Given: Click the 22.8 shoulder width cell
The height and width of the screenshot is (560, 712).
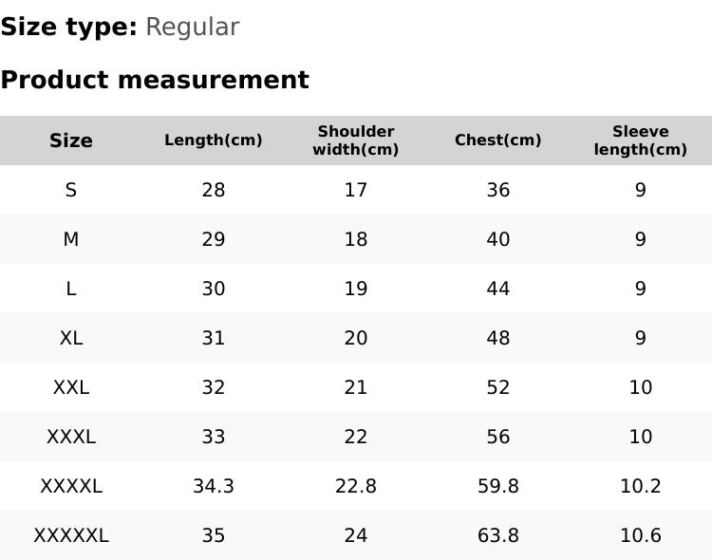Looking at the screenshot, I should pos(356,486).
